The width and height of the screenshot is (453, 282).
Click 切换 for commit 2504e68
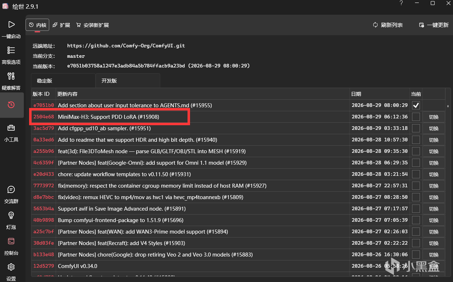point(434,117)
